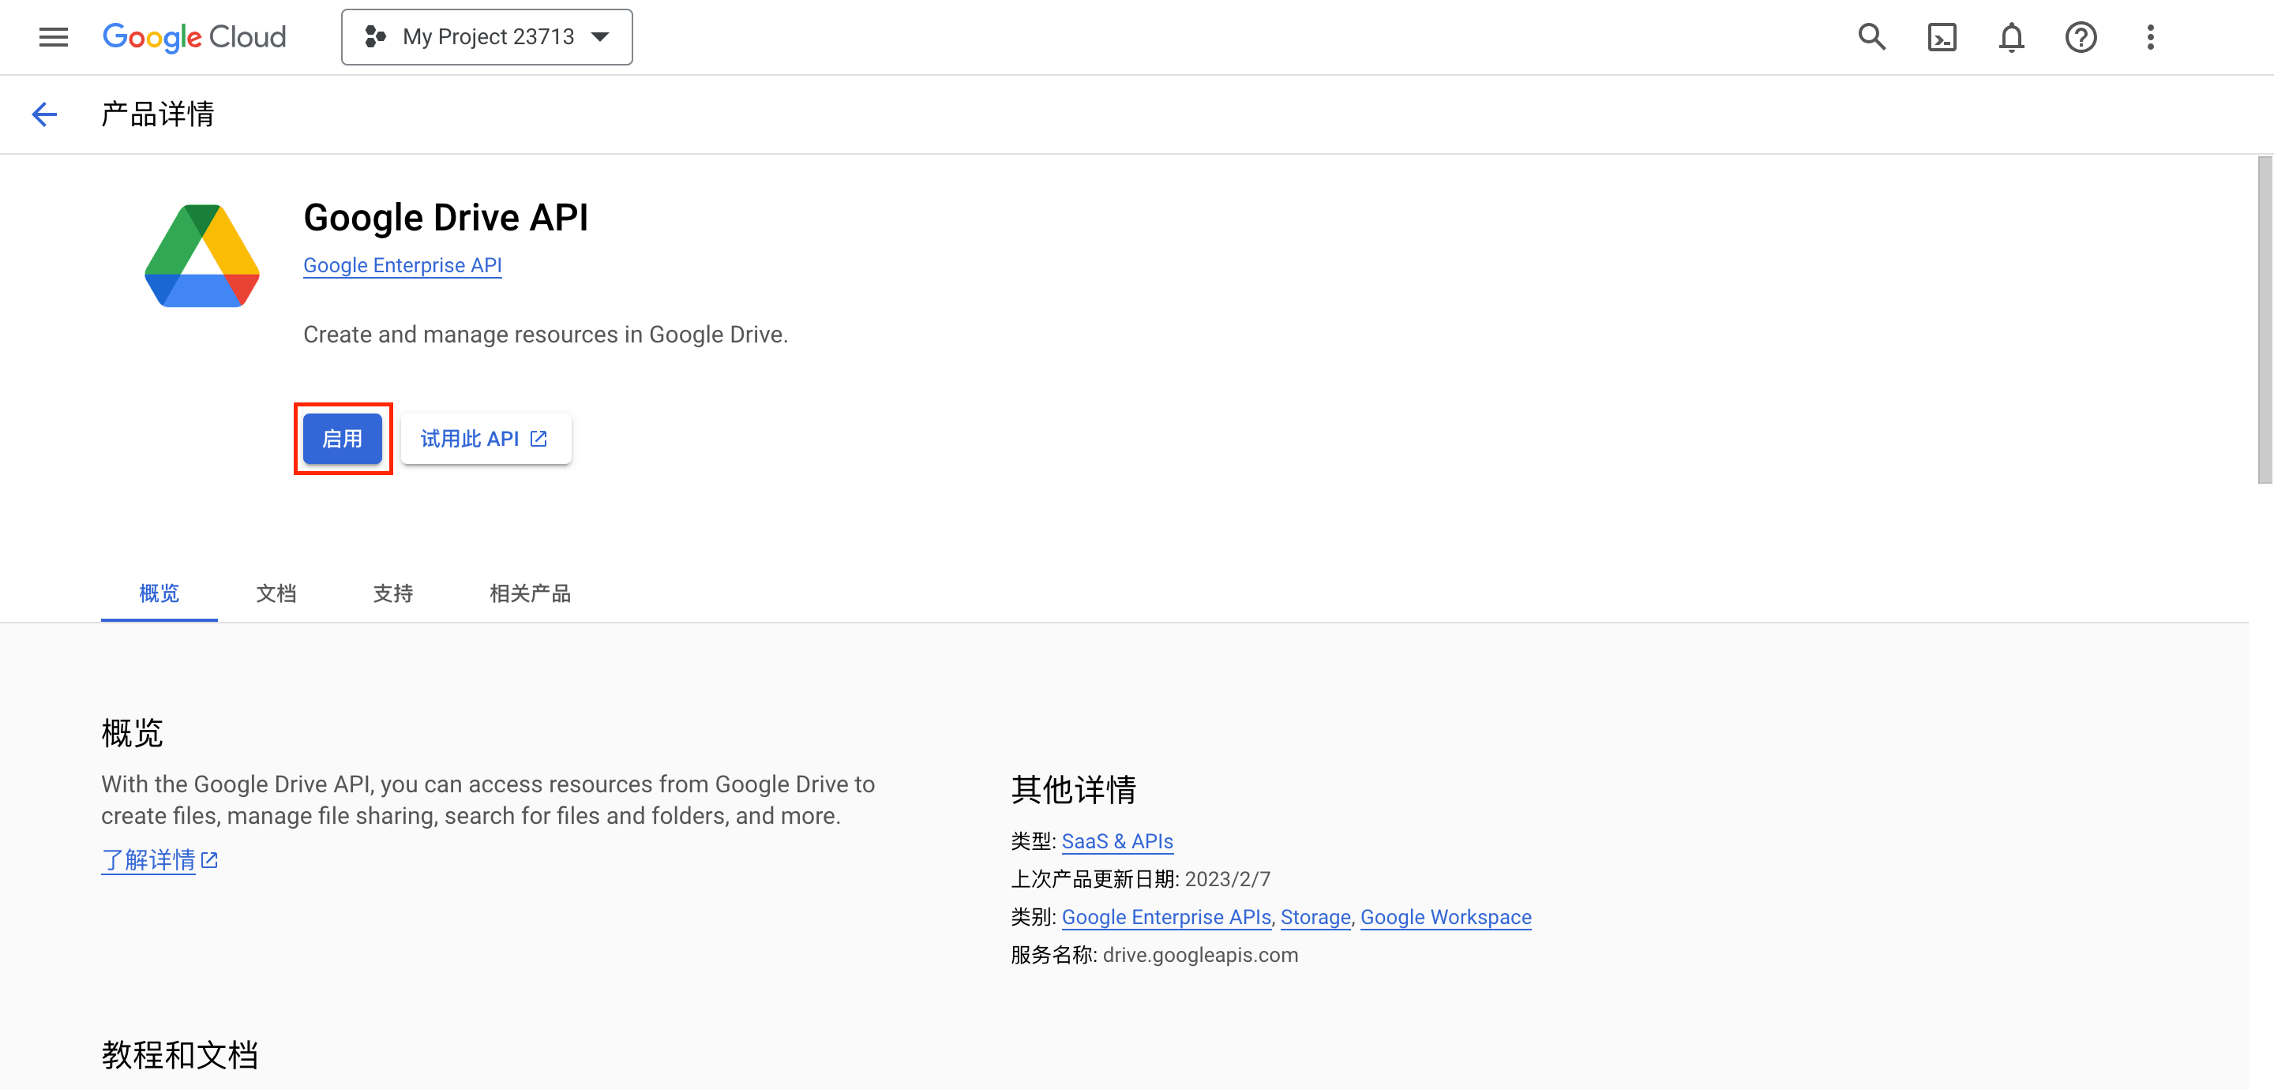Open the search icon in header
2274x1089 pixels.
pos(1871,37)
